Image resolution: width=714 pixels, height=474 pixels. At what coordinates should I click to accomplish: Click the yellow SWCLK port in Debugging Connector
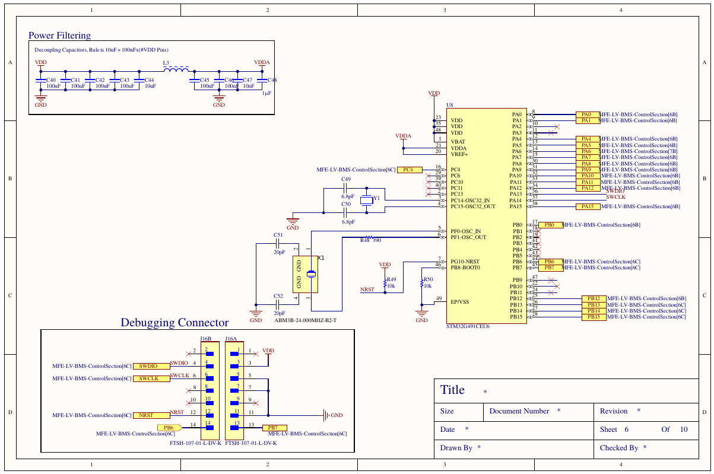pyautogui.click(x=151, y=378)
